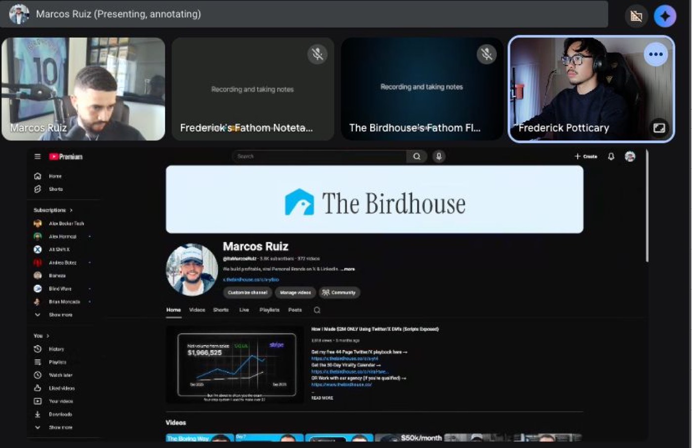Click the search magnifier button in YouTube
Image resolution: width=692 pixels, height=448 pixels.
pos(417,156)
